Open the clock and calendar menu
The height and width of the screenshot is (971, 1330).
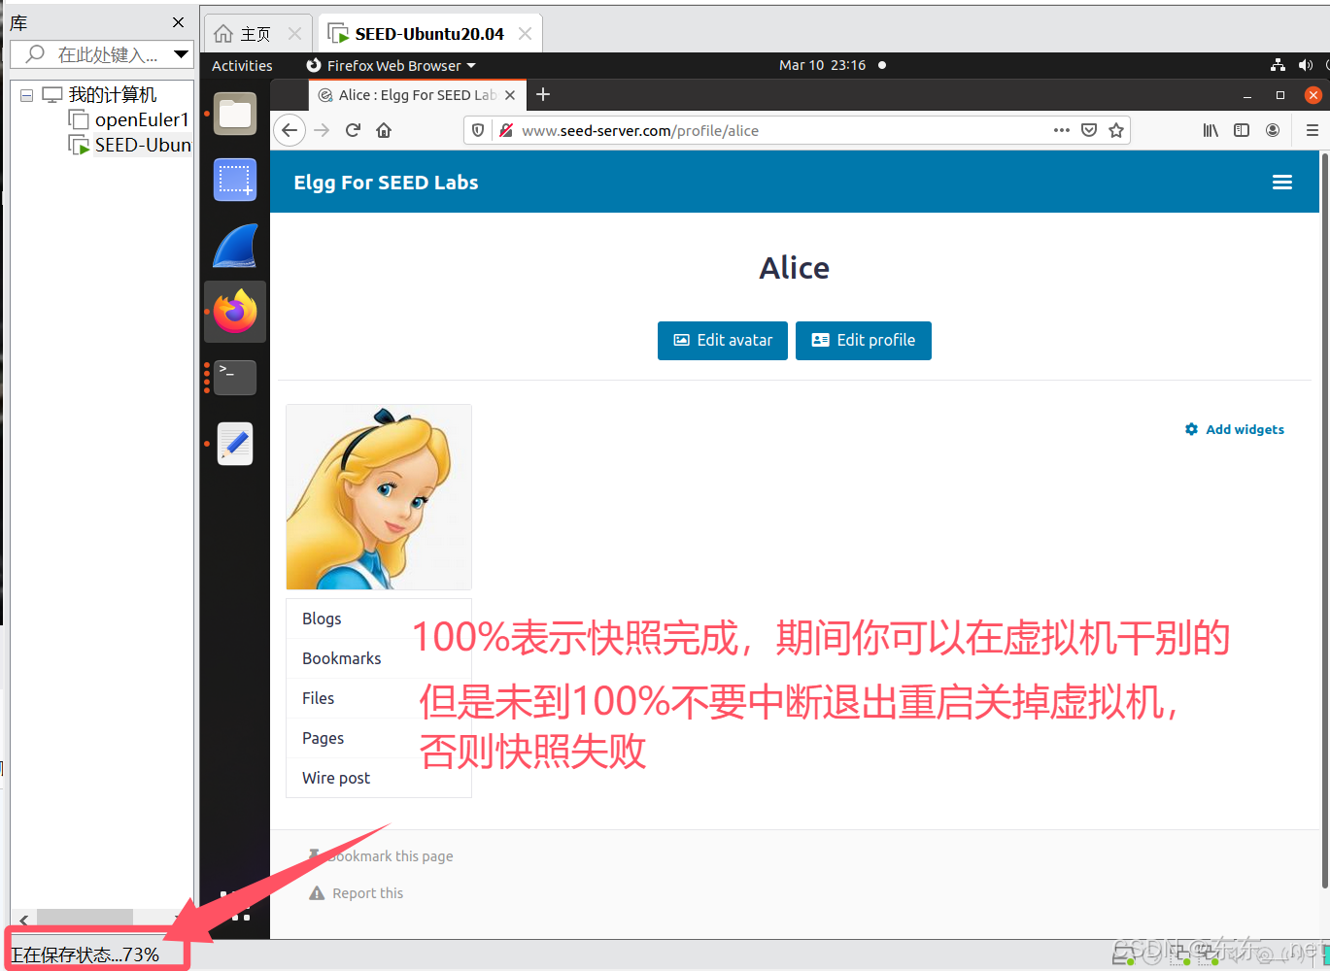pos(822,65)
